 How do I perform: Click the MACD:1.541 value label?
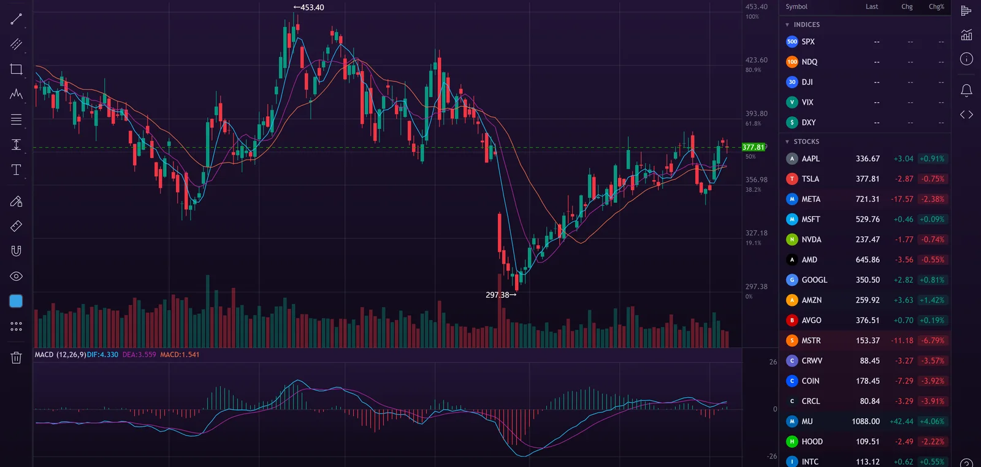coord(180,355)
